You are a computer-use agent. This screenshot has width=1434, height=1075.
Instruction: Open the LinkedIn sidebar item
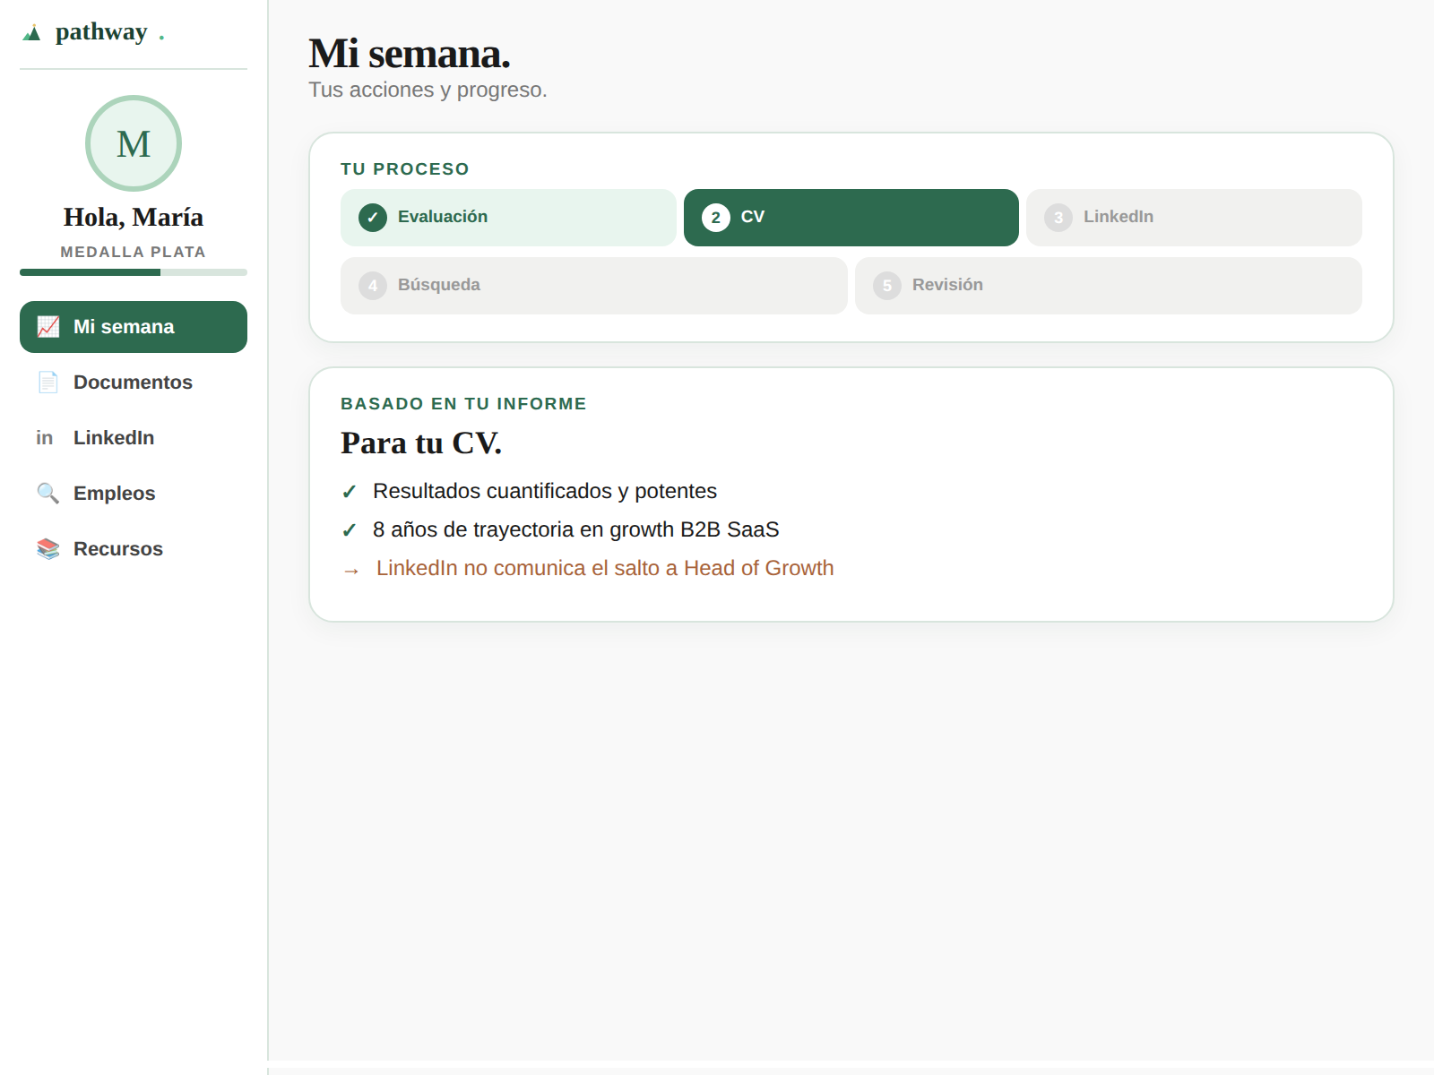pos(134,438)
